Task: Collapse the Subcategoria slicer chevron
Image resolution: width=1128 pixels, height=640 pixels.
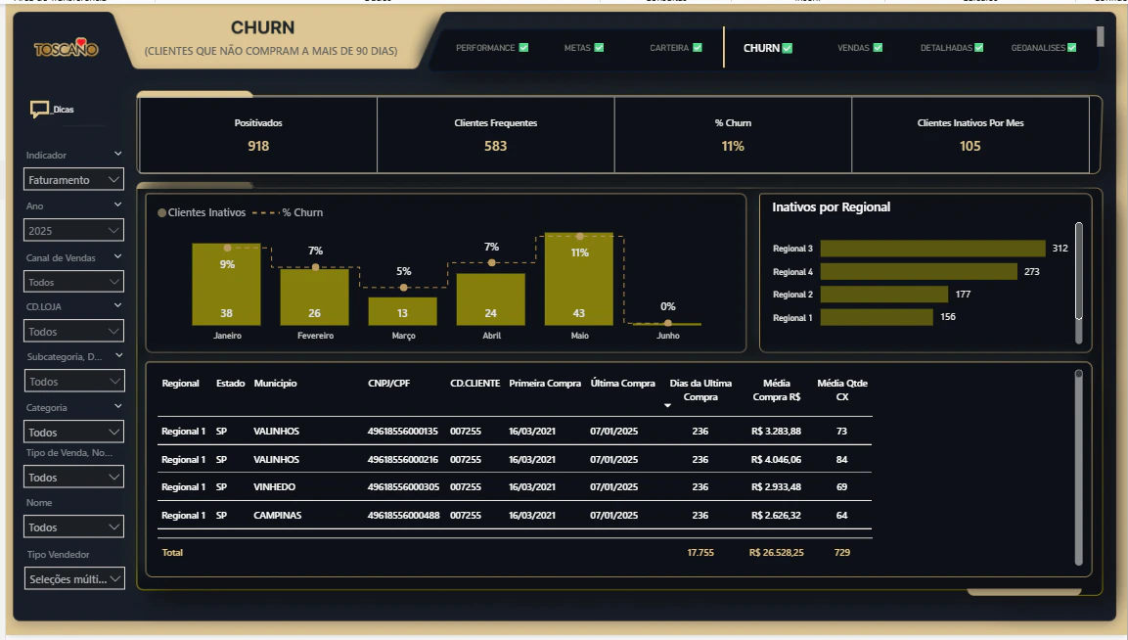Action: click(118, 355)
